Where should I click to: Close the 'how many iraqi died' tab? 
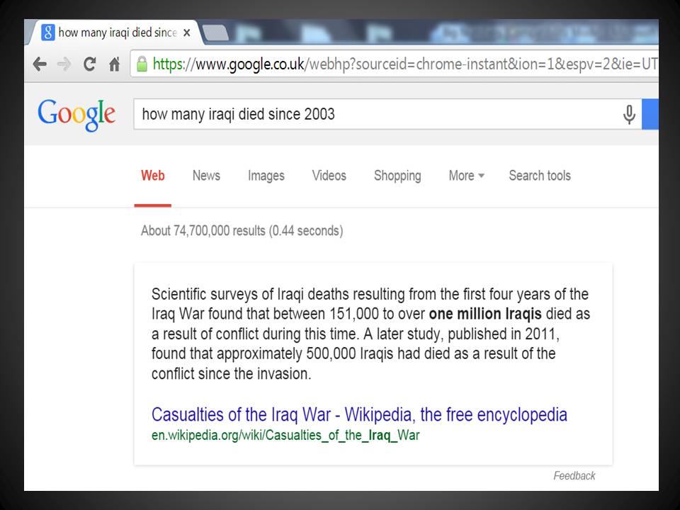187,33
